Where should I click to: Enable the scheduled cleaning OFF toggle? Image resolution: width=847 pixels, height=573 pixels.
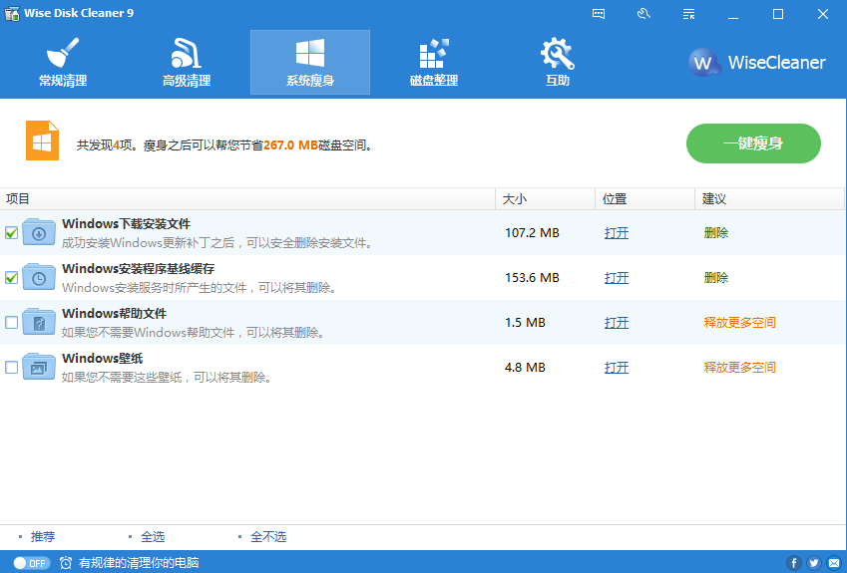(x=32, y=563)
